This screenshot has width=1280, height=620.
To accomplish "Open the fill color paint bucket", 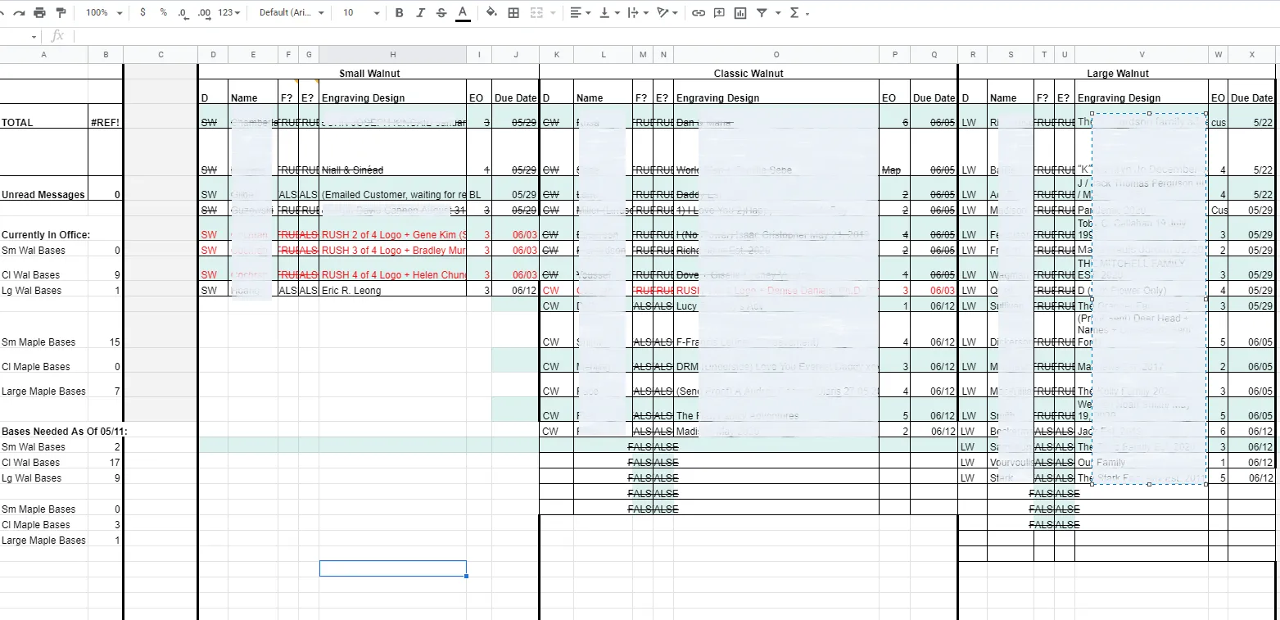I will click(x=491, y=13).
